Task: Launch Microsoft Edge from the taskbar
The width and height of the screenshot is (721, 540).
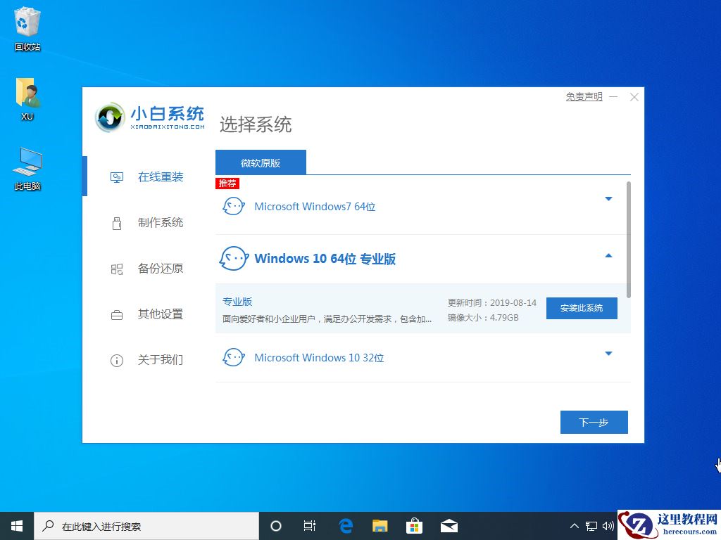Action: 345,525
